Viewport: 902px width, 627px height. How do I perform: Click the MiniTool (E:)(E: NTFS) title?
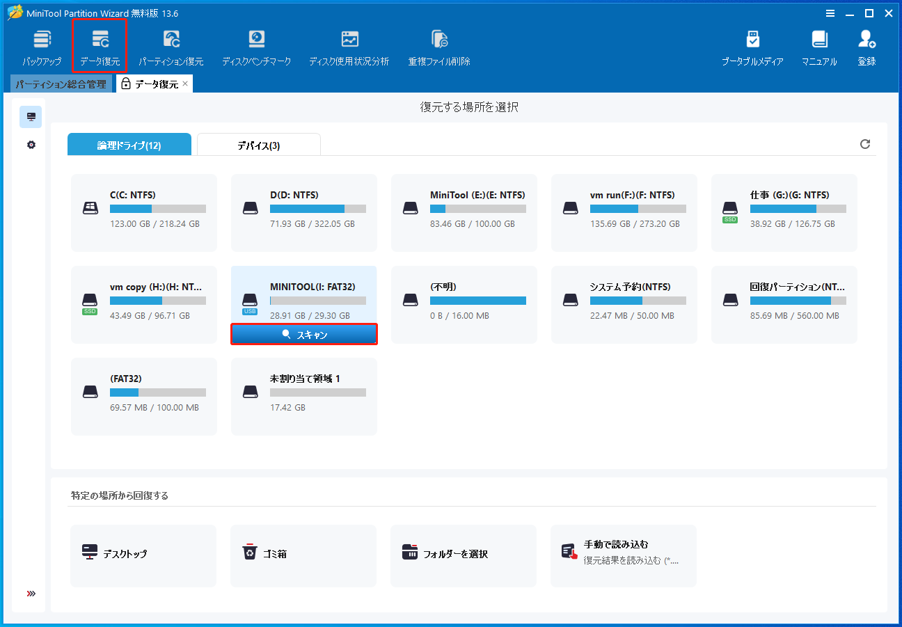(477, 195)
